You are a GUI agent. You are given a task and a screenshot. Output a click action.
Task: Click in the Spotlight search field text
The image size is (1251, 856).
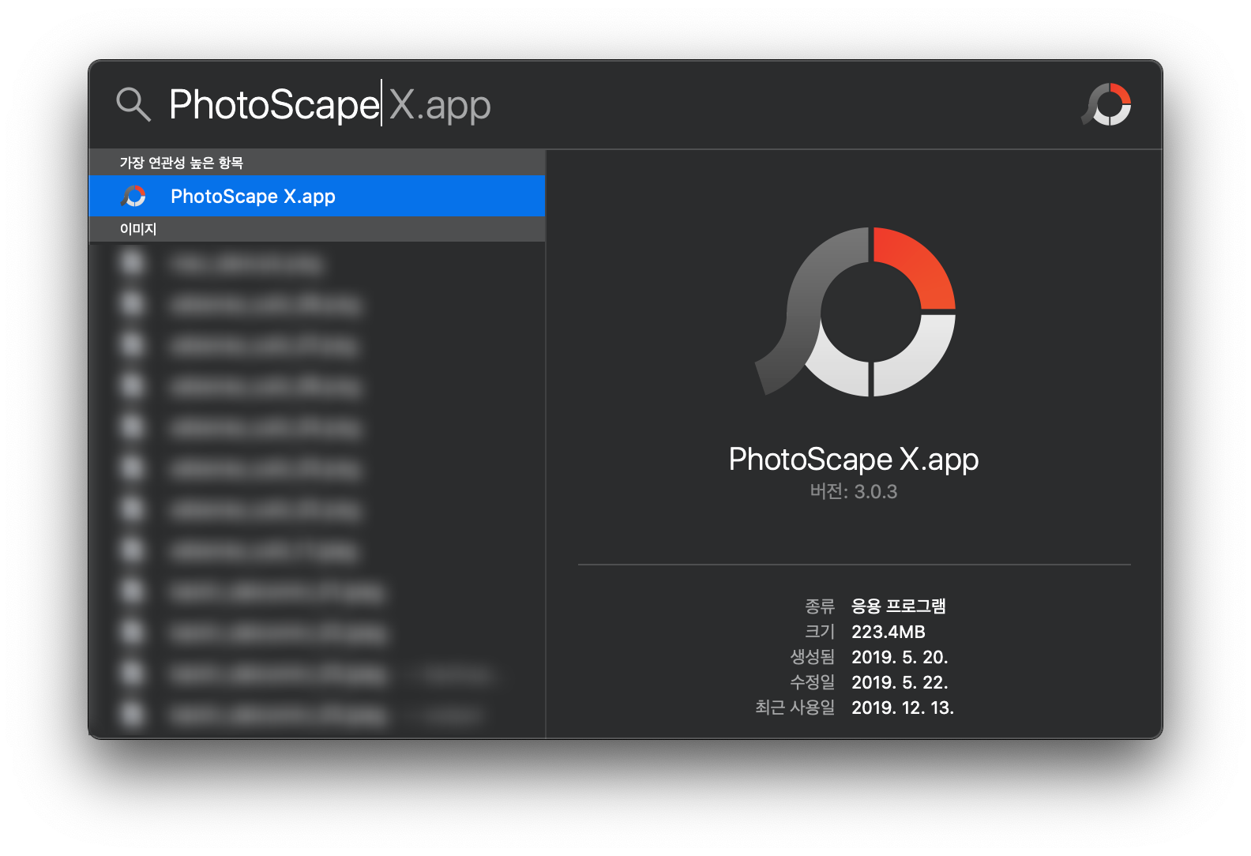[330, 104]
